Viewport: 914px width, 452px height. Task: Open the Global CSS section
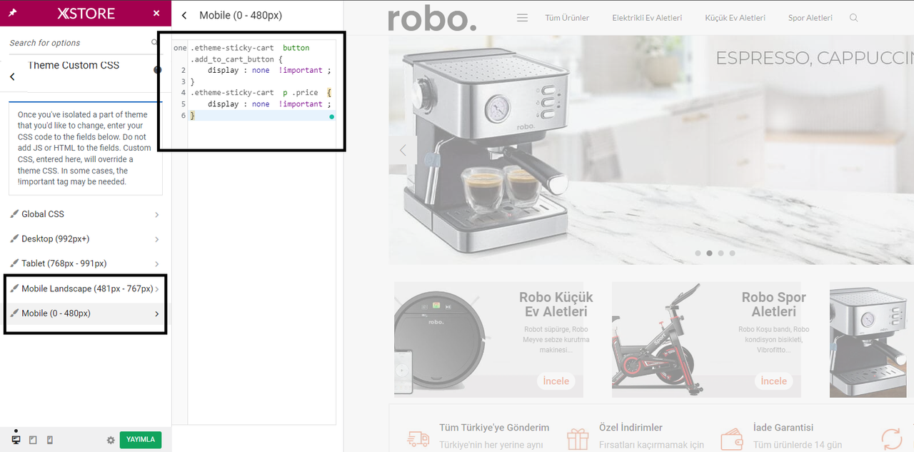click(x=86, y=214)
